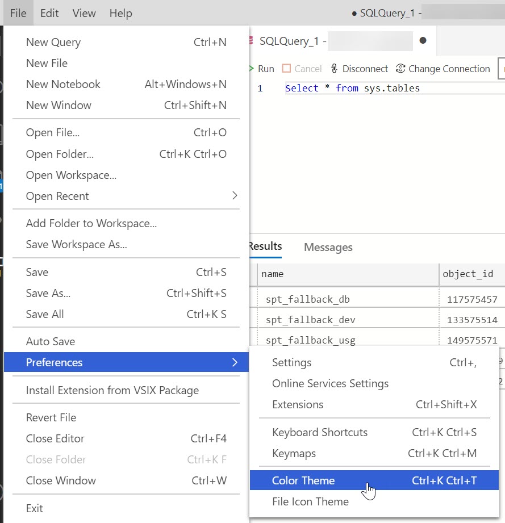Click the Change Connection icon
The image size is (505, 523).
400,69
